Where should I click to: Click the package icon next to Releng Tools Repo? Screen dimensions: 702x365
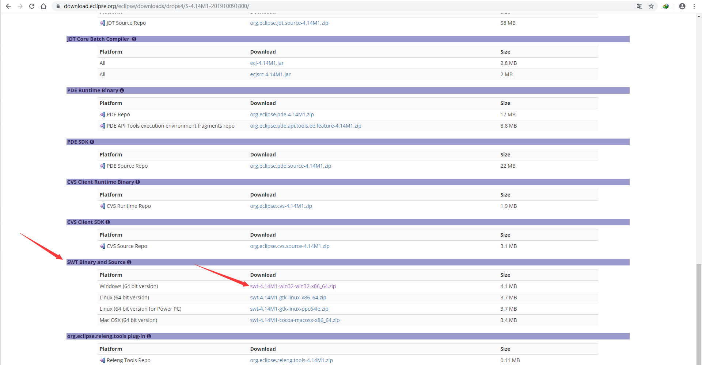click(x=102, y=360)
